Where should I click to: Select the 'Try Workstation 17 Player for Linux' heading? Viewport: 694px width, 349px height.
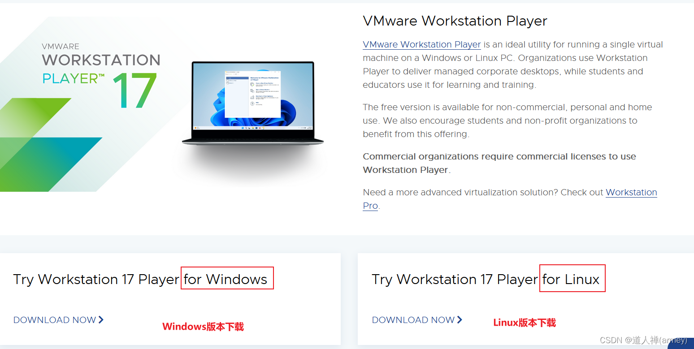(x=486, y=279)
